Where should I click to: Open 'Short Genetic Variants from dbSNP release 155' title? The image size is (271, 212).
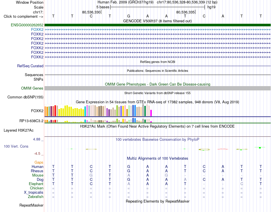point(157,93)
